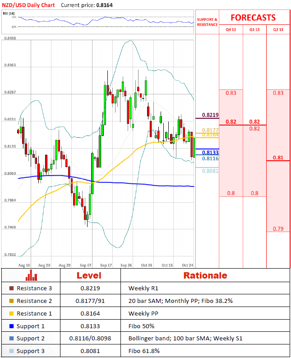Screen dimensions: 291x358
Task: Select the Q4 12 forecast column header
Action: tap(231, 30)
